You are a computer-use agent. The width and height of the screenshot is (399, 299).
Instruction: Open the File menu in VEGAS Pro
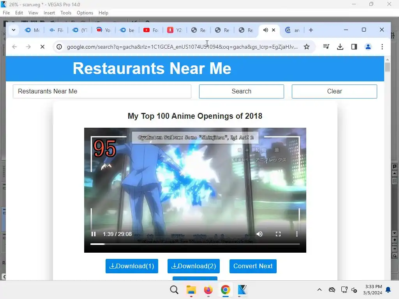[6, 13]
